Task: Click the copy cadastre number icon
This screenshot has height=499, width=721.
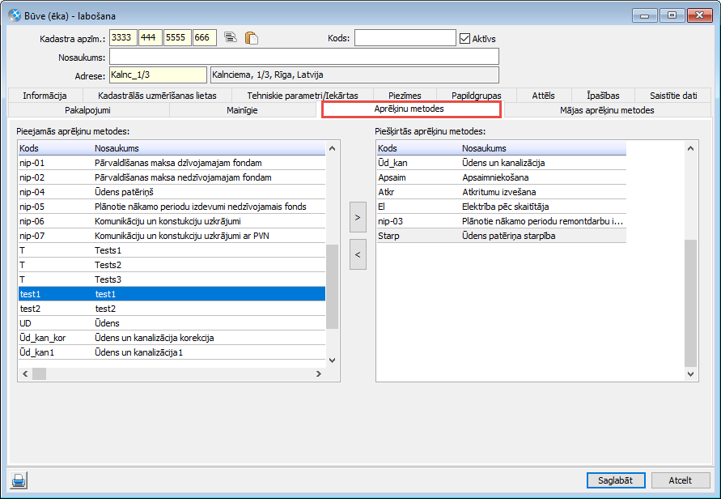Action: [231, 37]
